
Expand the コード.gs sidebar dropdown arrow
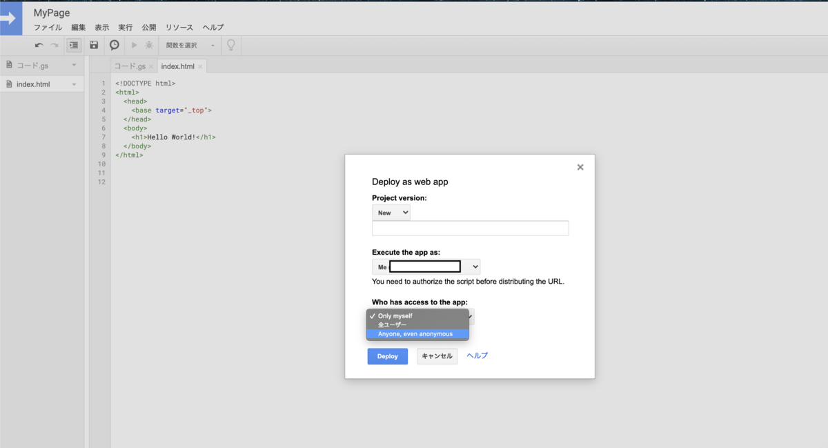pyautogui.click(x=74, y=65)
